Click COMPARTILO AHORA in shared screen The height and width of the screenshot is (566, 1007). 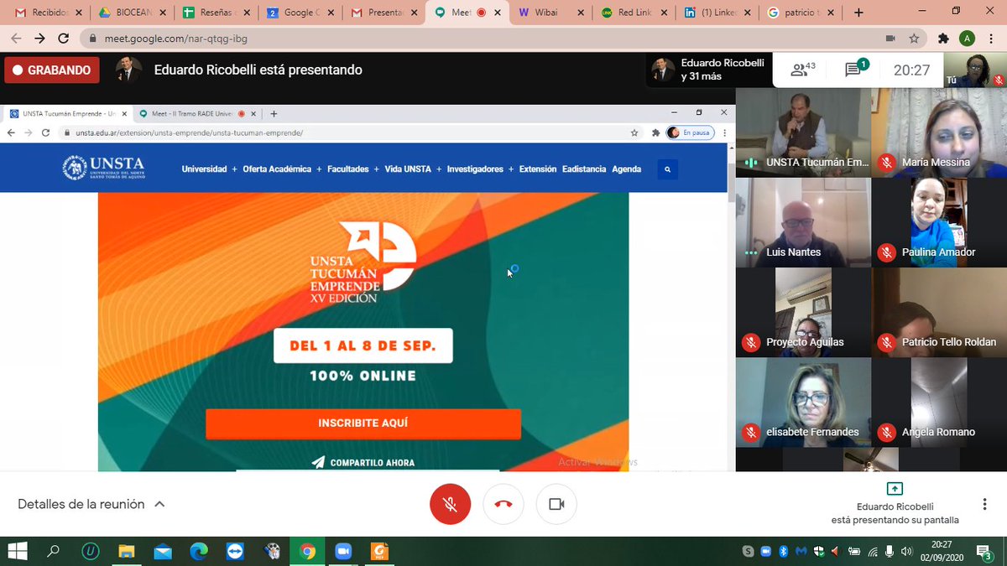click(x=363, y=462)
